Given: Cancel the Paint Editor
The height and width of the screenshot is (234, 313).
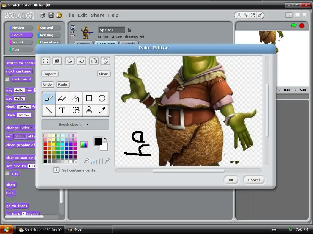Looking at the screenshot, I should click(x=254, y=180).
